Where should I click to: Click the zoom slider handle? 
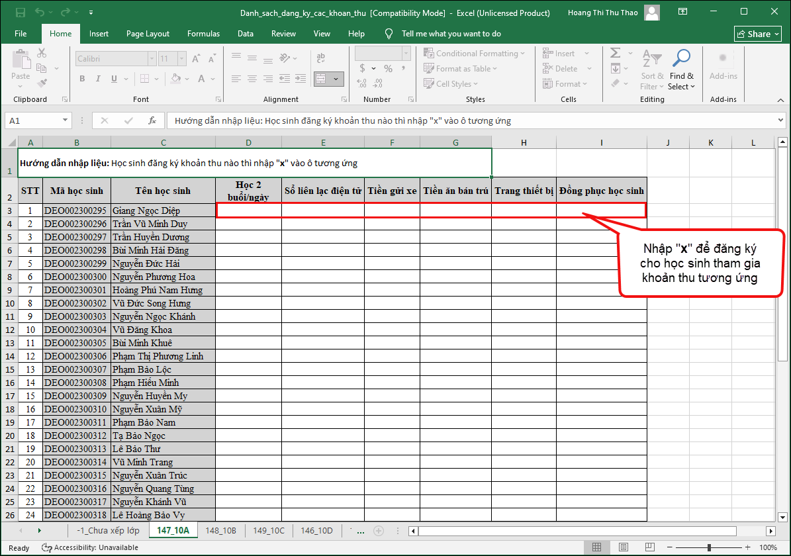[709, 547]
